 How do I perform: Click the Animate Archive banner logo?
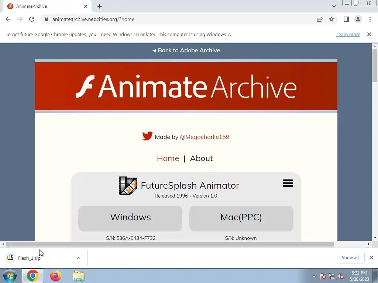186,86
